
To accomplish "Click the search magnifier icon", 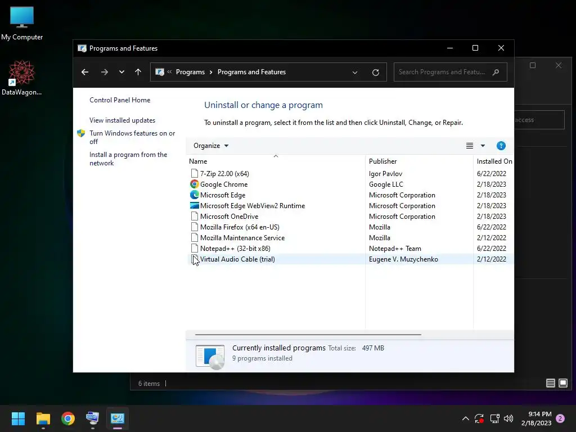I will click(496, 72).
